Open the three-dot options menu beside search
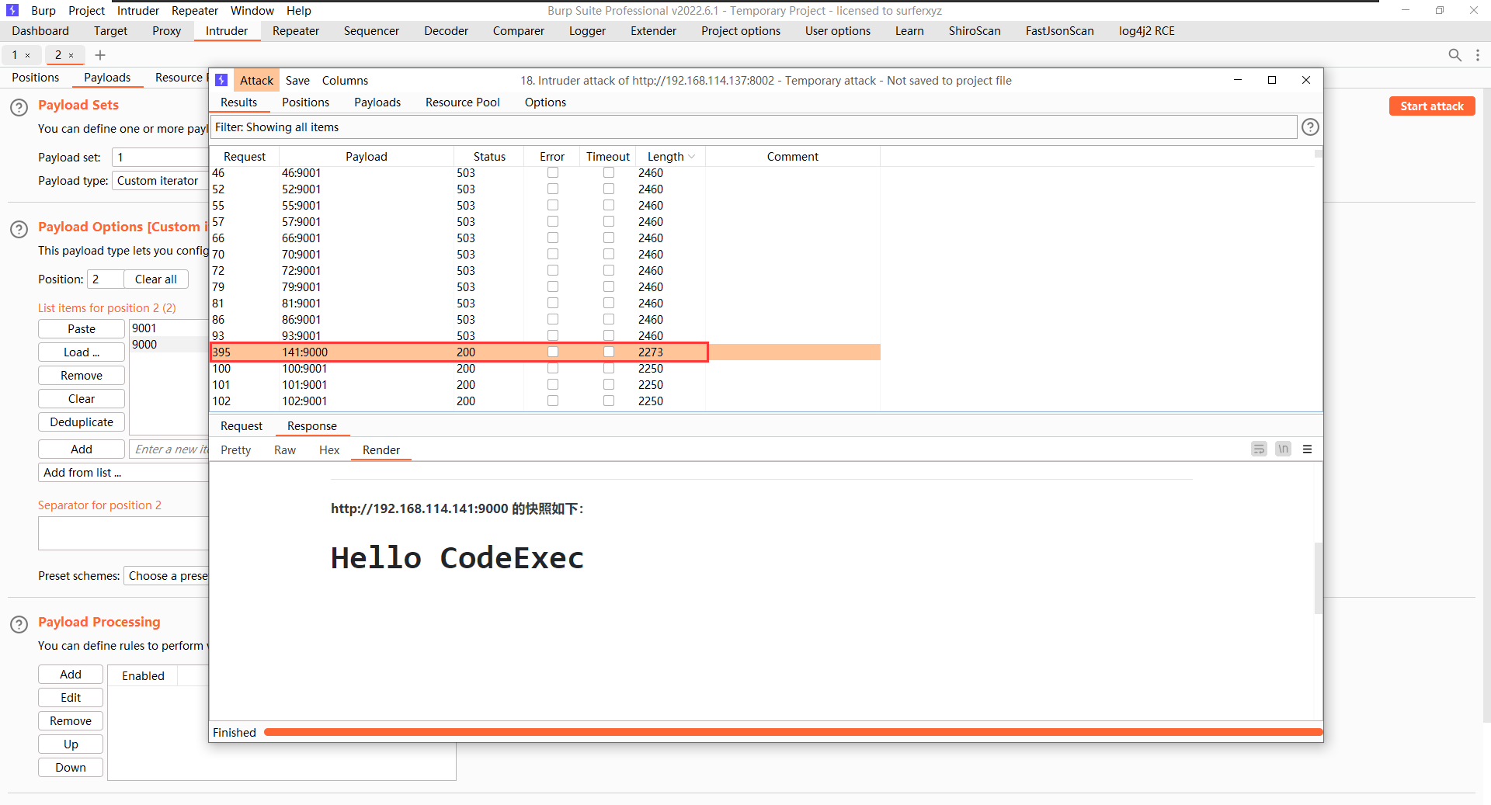 tap(1478, 55)
